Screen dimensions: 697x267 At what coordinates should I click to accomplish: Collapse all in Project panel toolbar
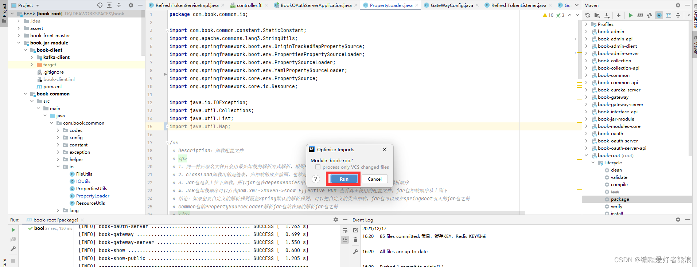point(119,5)
